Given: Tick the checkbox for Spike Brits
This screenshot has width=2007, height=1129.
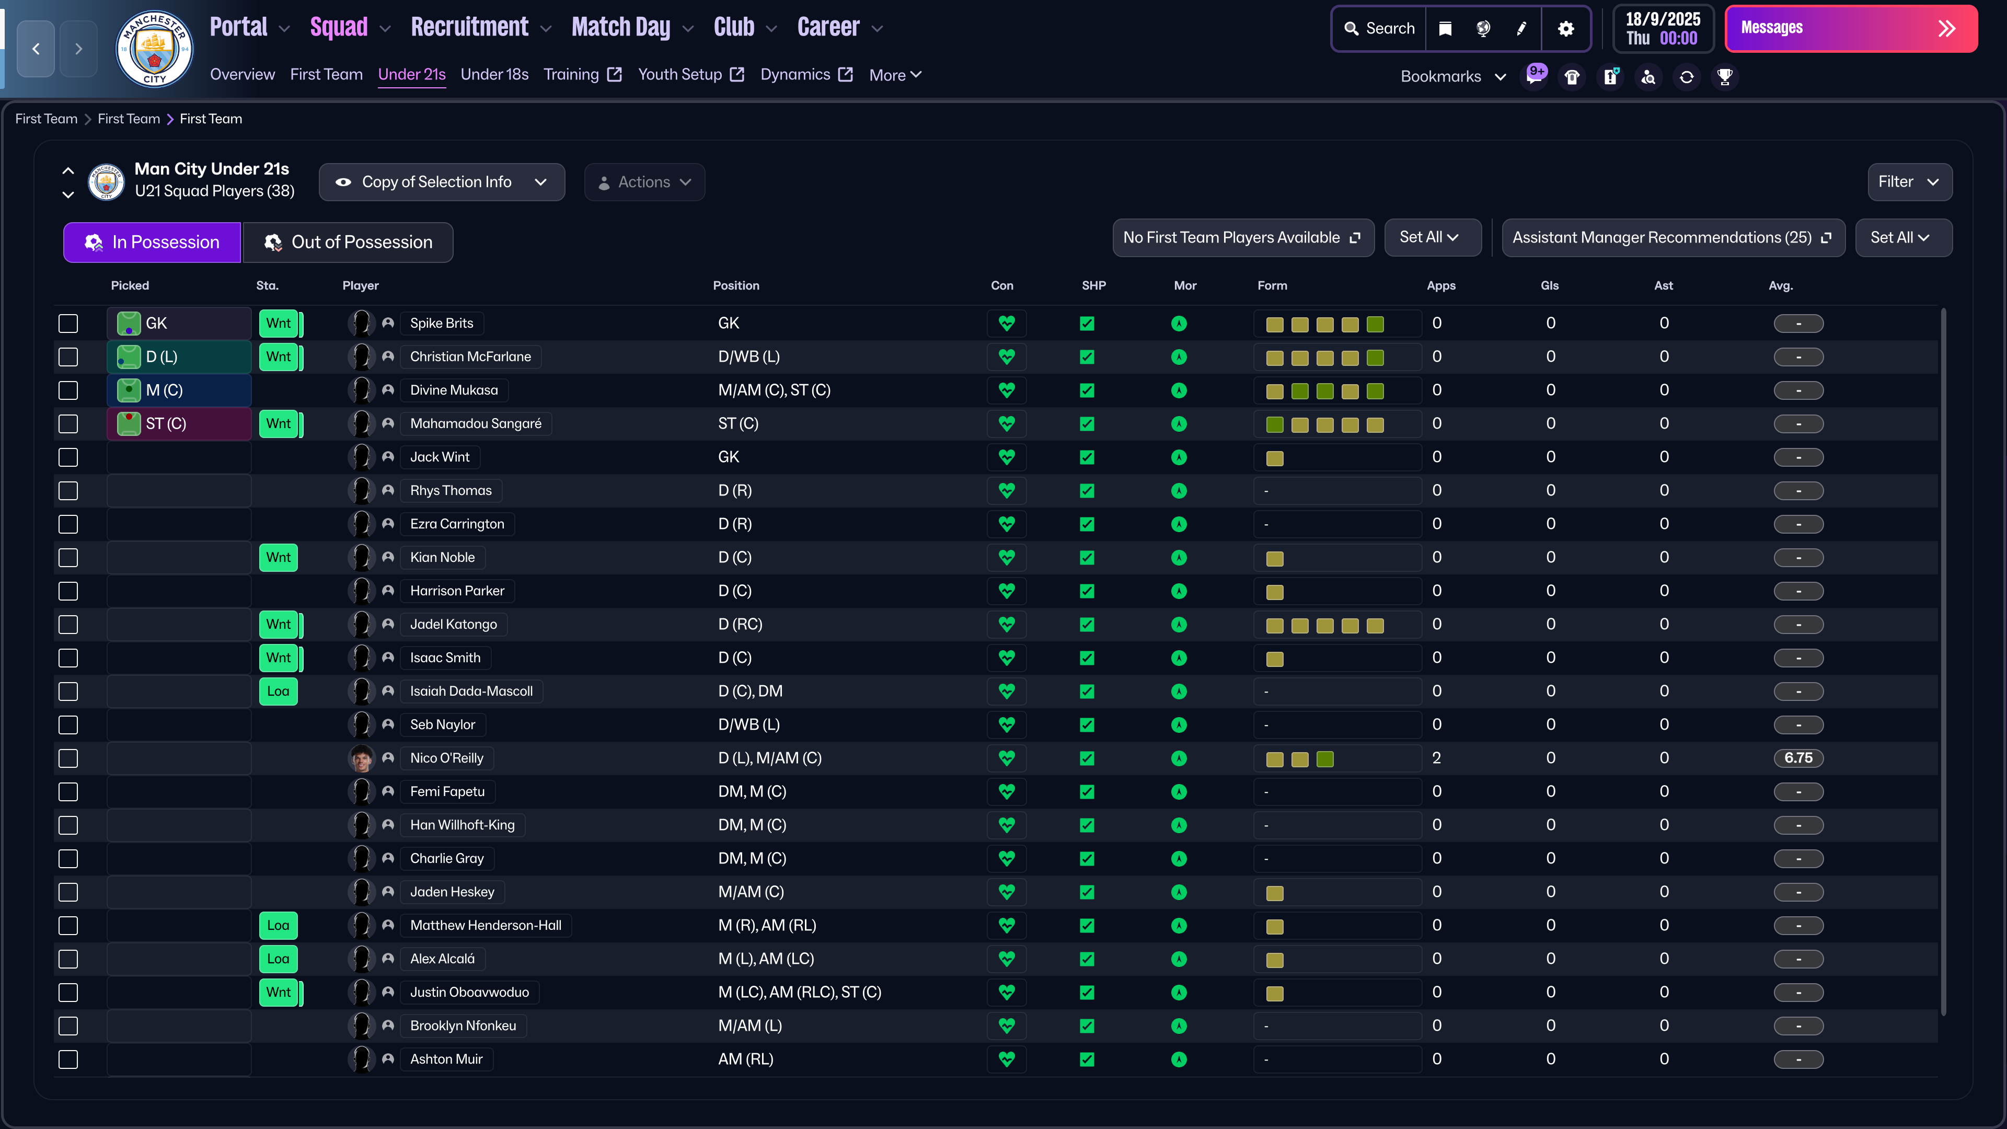Looking at the screenshot, I should [68, 324].
